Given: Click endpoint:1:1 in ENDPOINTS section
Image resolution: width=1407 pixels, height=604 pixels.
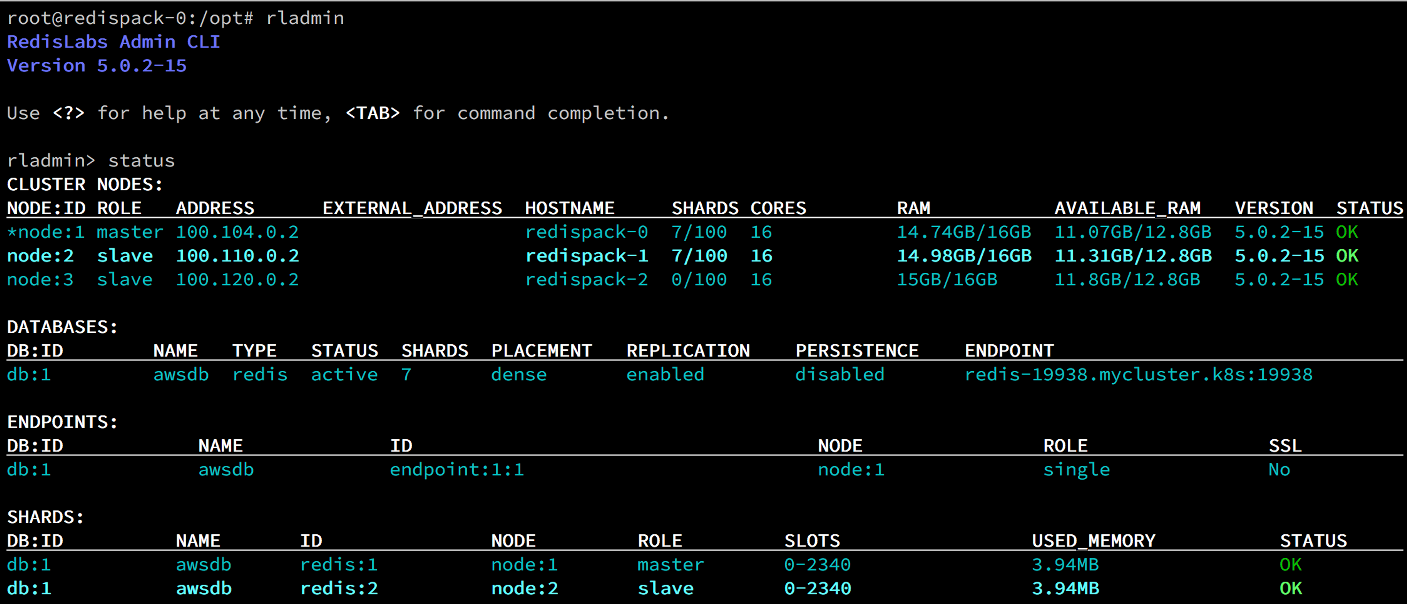Looking at the screenshot, I should pyautogui.click(x=457, y=470).
